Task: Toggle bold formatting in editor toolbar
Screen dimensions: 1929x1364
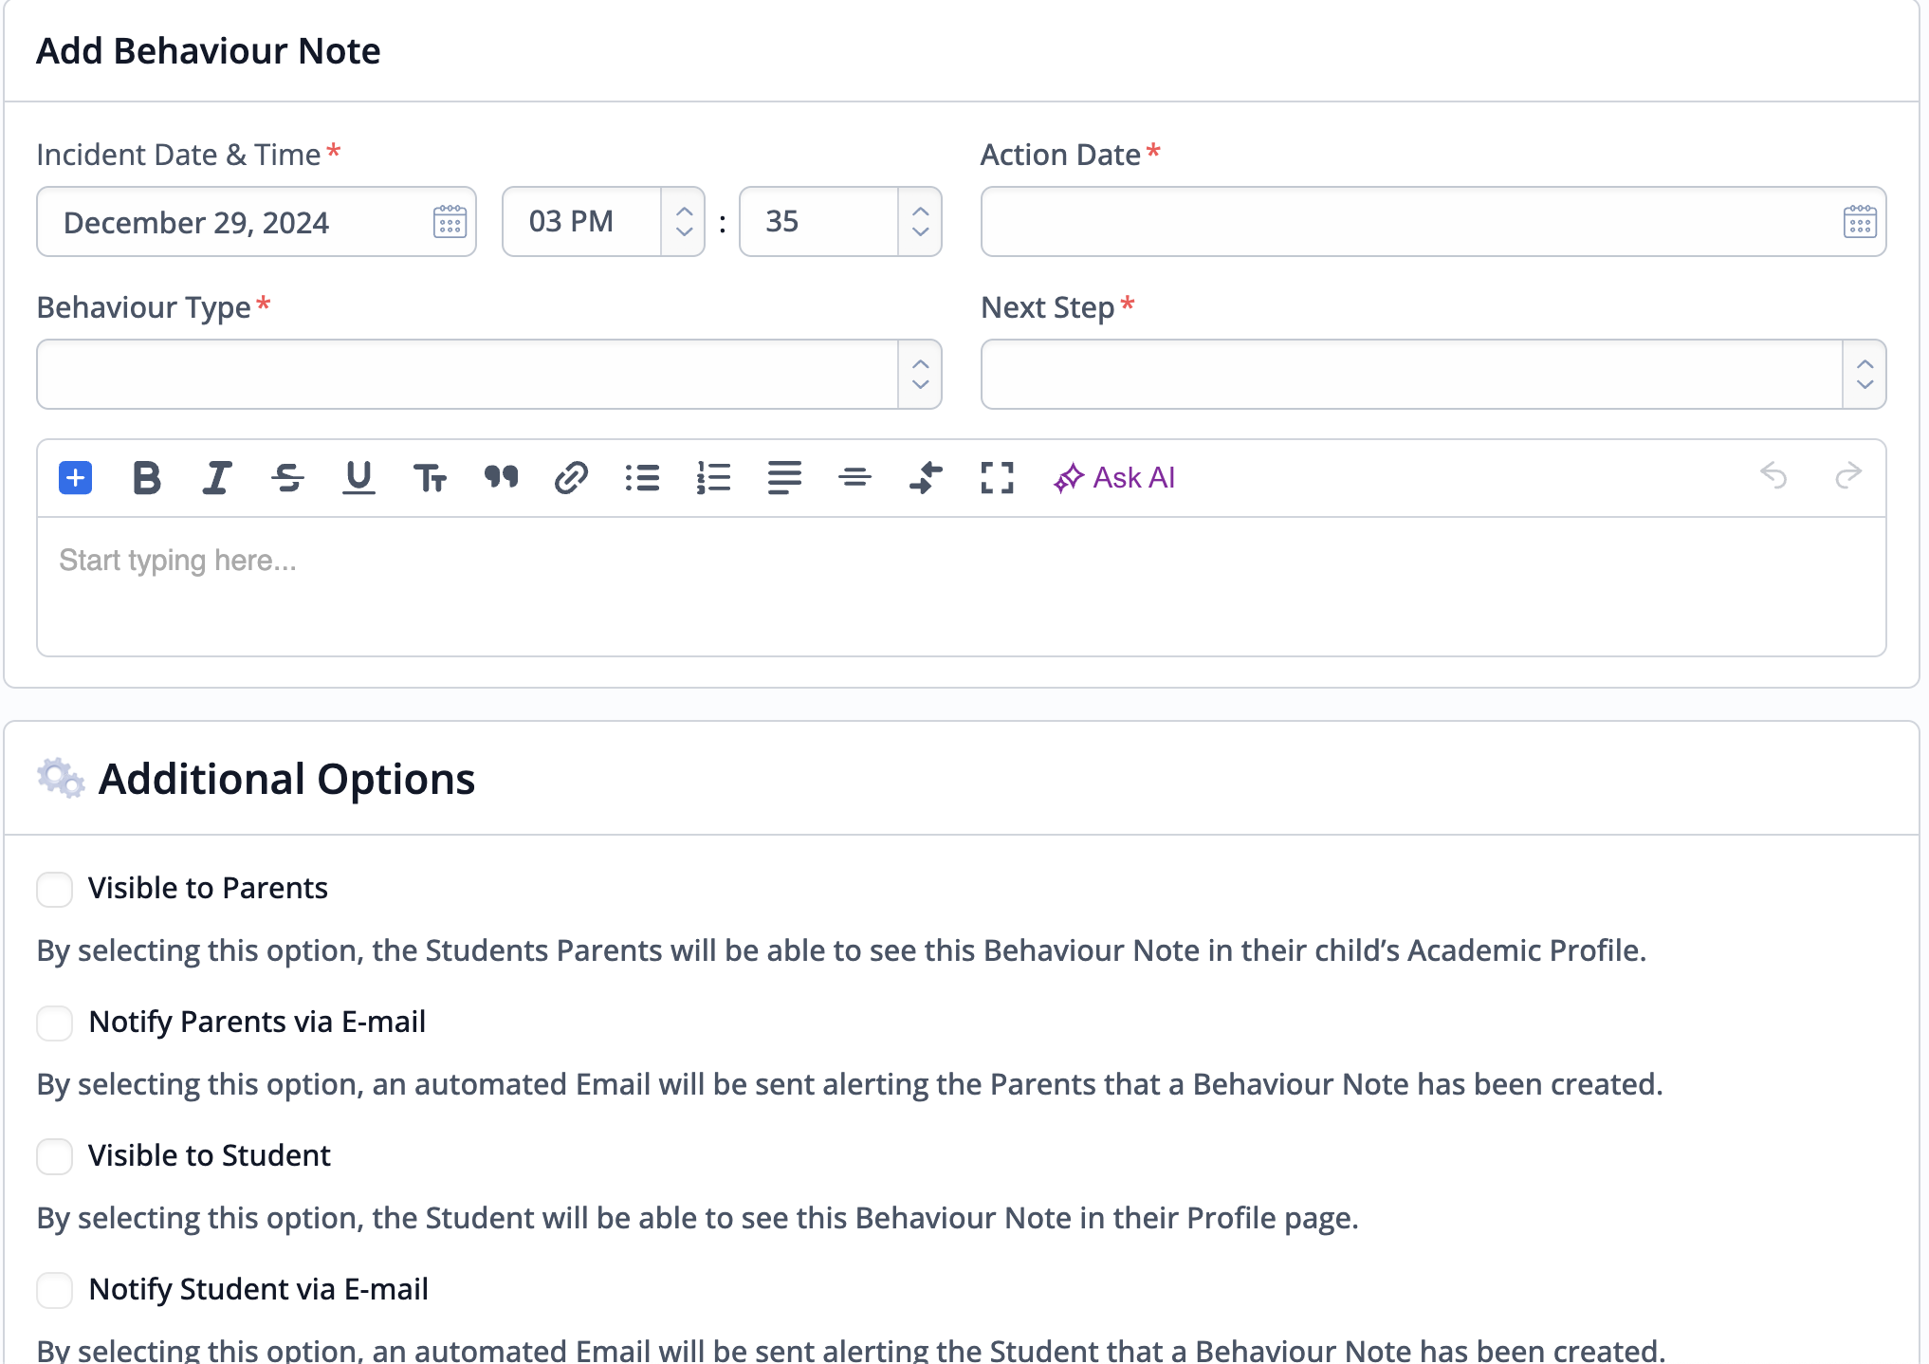Action: click(146, 477)
